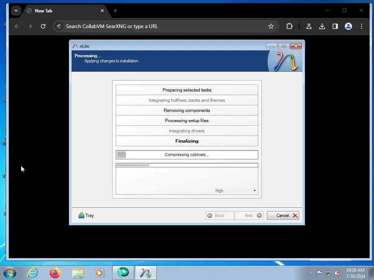Close the nLite window

click(296, 46)
